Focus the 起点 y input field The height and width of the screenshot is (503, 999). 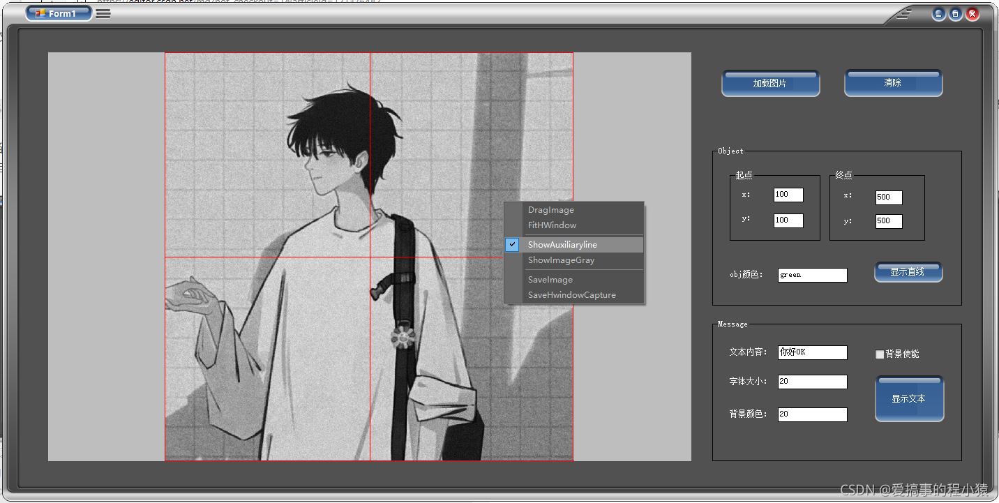pyautogui.click(x=788, y=220)
